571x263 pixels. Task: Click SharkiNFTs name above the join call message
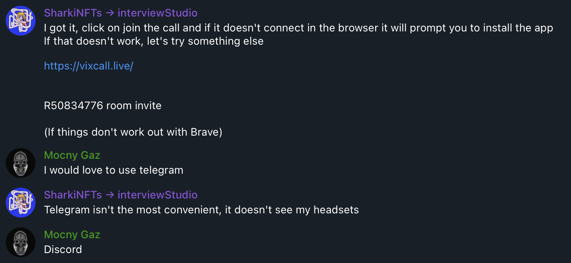[73, 13]
